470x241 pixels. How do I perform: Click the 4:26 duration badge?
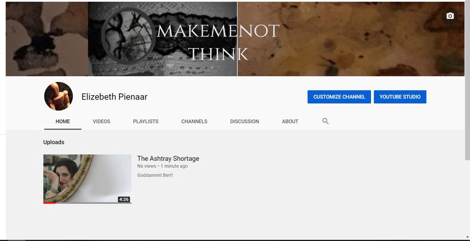point(124,200)
